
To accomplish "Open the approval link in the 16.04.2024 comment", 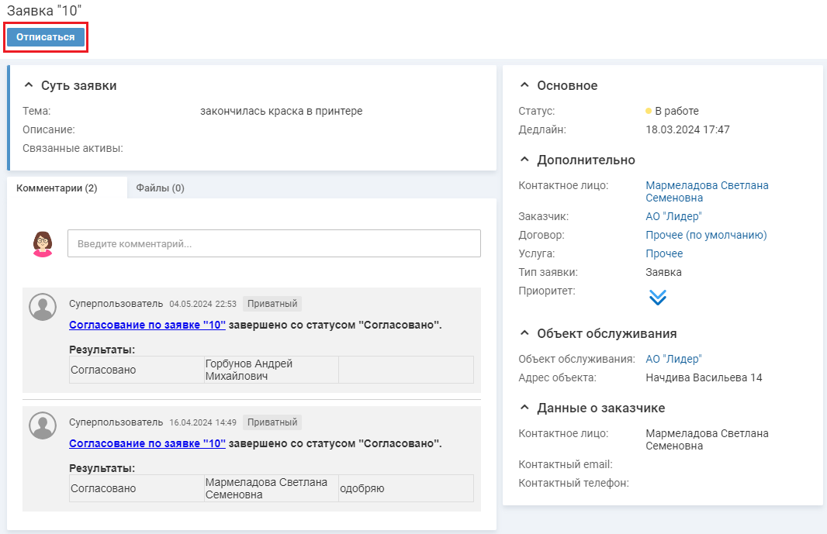I will tap(147, 444).
